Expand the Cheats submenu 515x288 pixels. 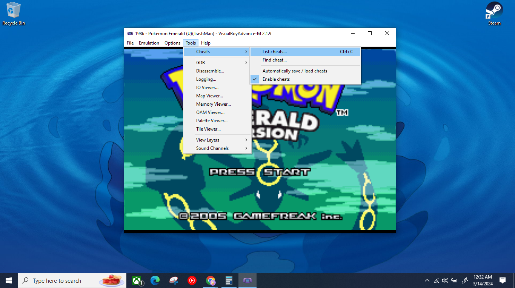[217, 52]
